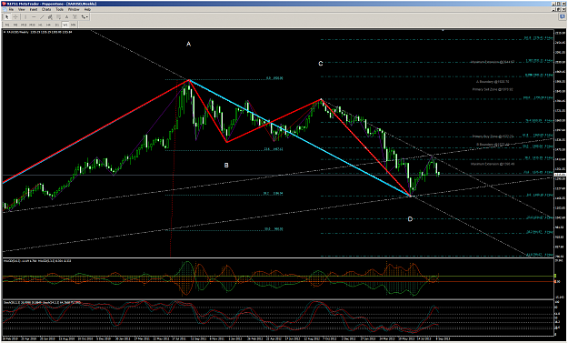Open the blue chat bubble icon top-right
Screen dimensions: 568x343
563,16
